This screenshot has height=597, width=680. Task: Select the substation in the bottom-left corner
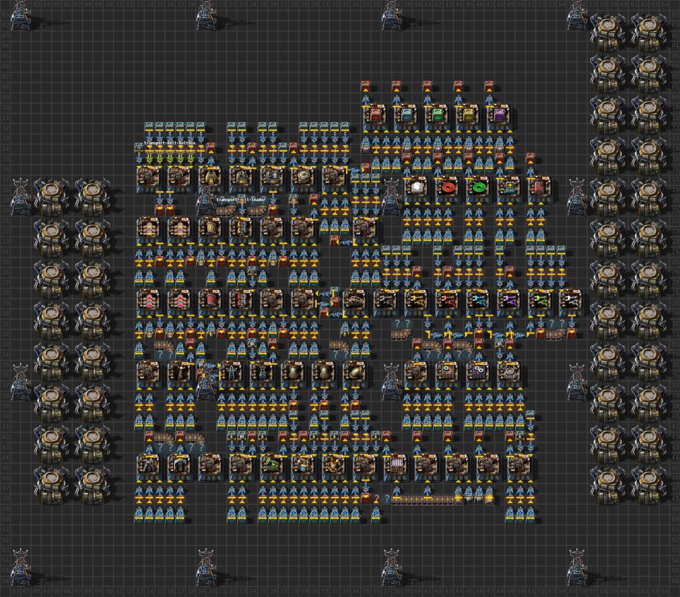pos(21,566)
